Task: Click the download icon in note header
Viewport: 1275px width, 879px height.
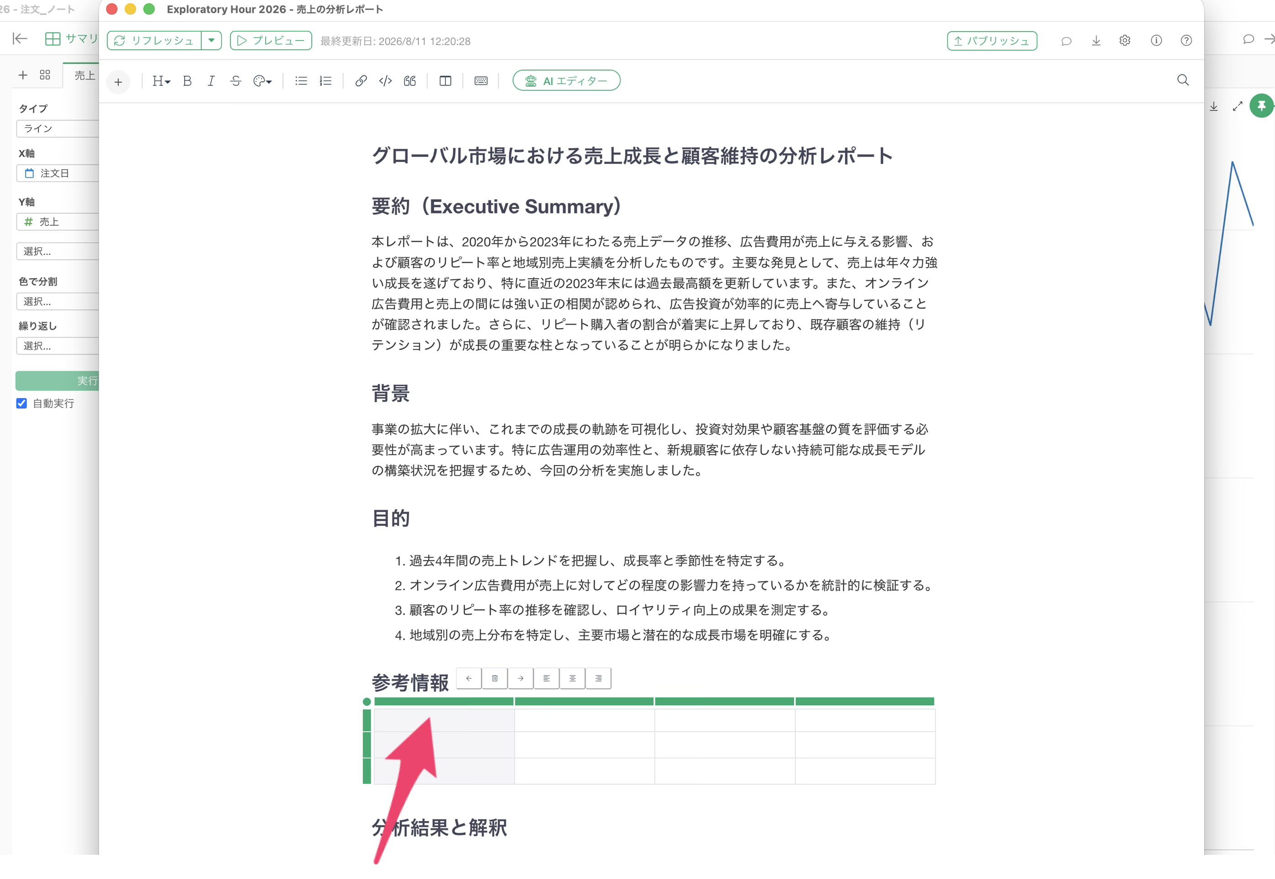Action: click(1096, 41)
